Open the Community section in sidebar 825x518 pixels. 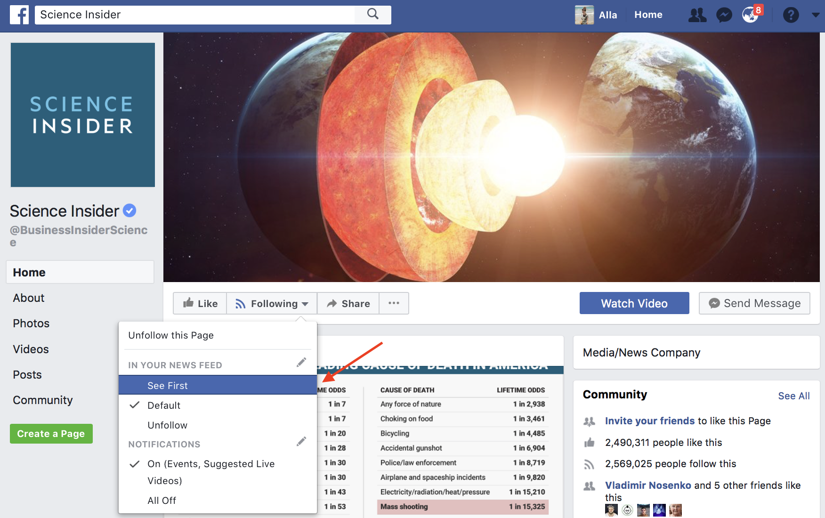coord(43,400)
